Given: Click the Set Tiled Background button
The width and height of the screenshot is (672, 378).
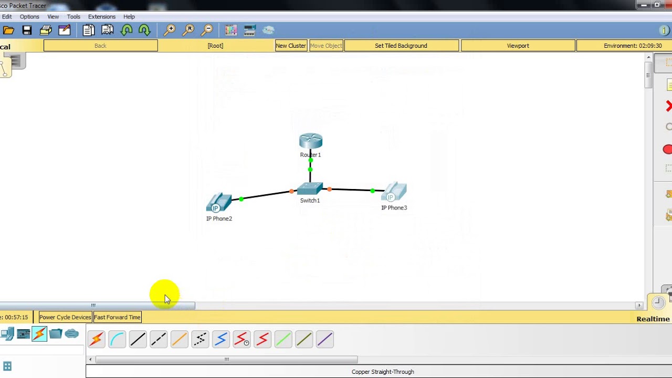Looking at the screenshot, I should click(x=401, y=46).
